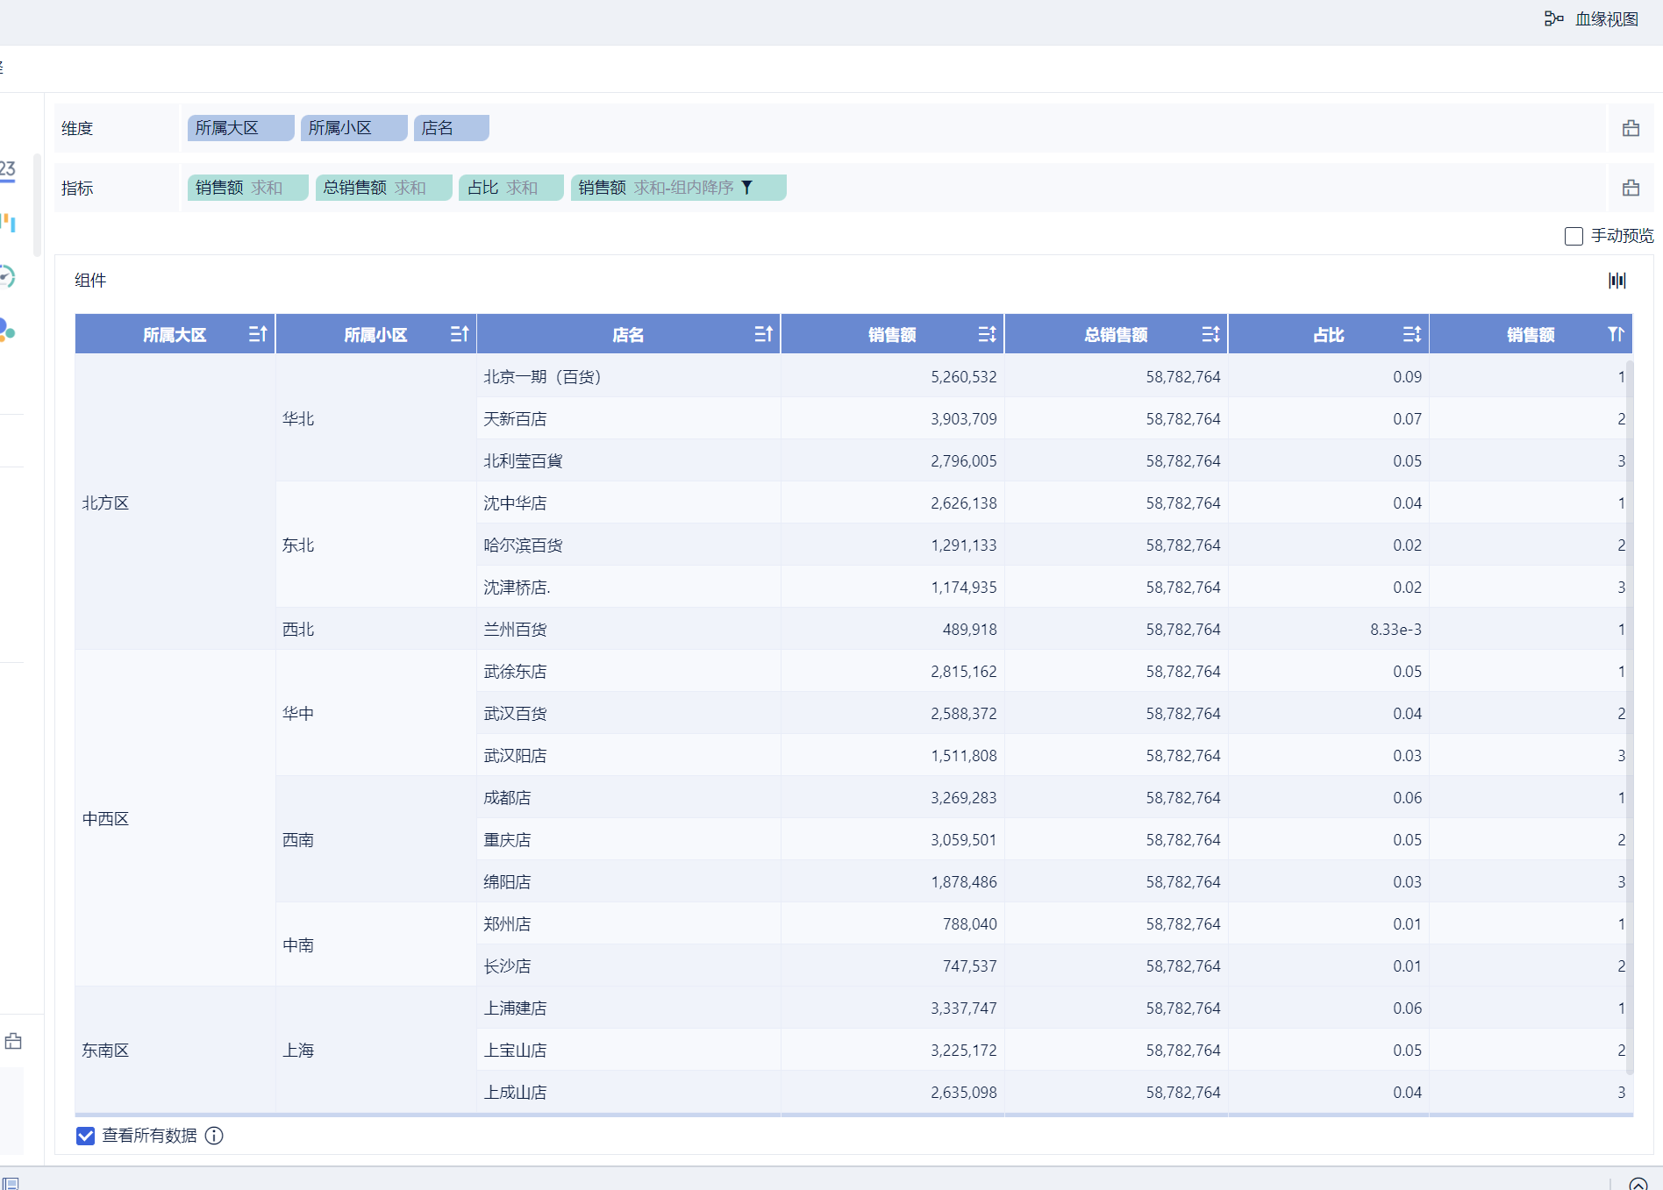Open the 销售额 求和-组内降序 metric dropdown
Viewport: 1663px width, 1190px height.
(x=679, y=188)
